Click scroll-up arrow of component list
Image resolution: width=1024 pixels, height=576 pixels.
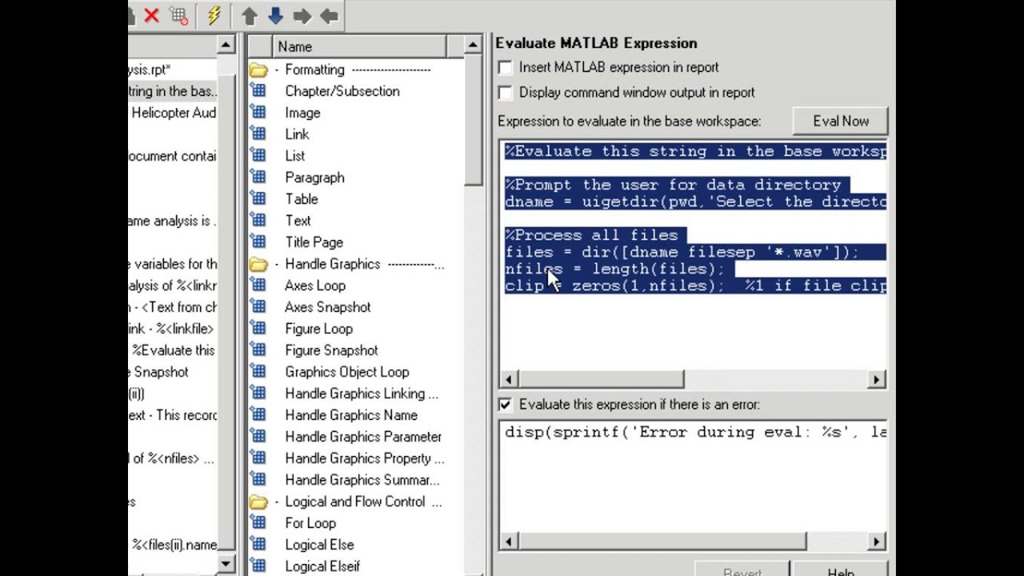pos(473,46)
